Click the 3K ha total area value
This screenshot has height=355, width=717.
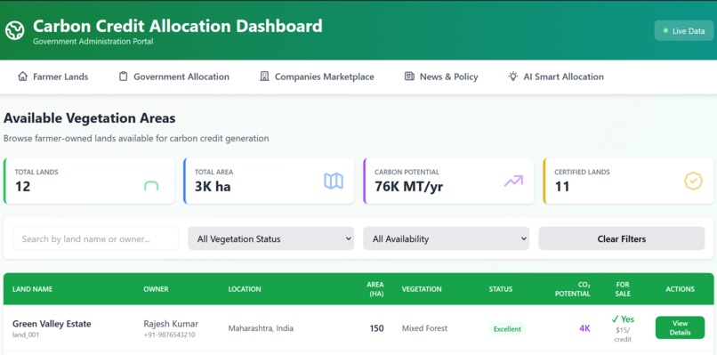pos(213,186)
